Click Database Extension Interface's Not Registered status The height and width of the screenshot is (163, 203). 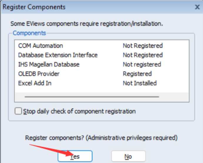[142, 55]
